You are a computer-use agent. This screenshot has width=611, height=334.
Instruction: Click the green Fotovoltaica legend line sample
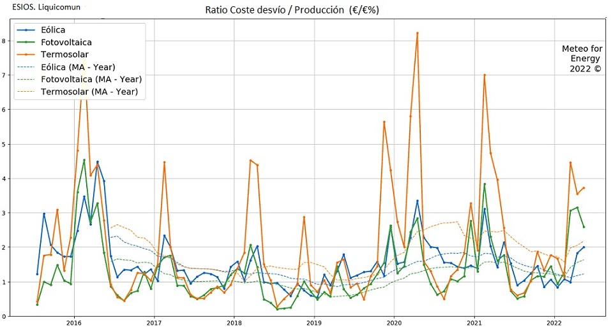tap(27, 43)
